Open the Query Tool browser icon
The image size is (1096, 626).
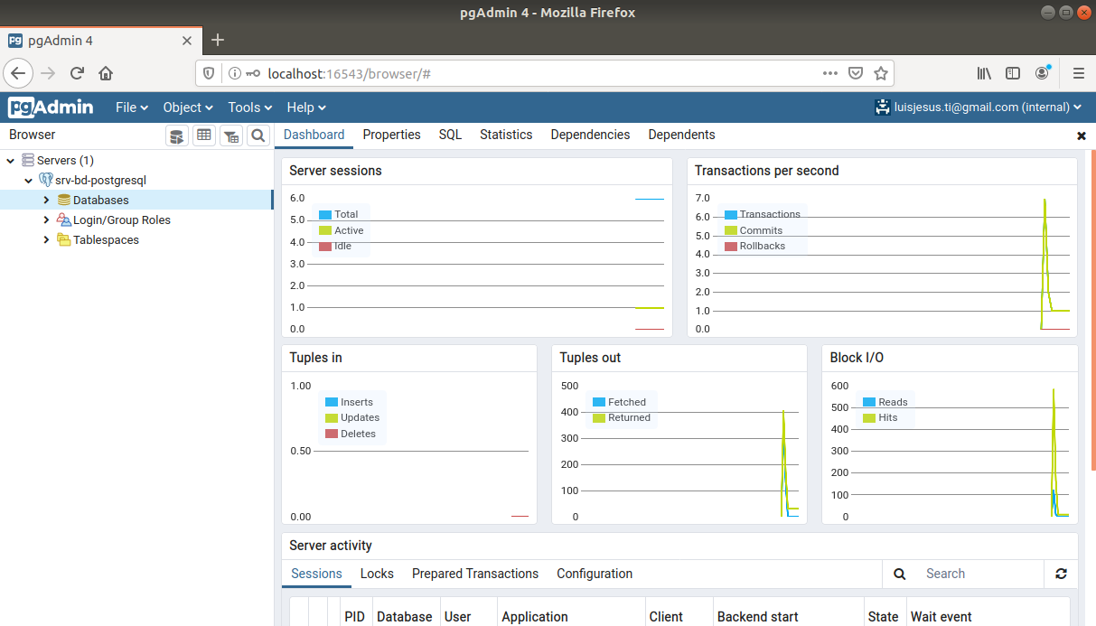[177, 135]
